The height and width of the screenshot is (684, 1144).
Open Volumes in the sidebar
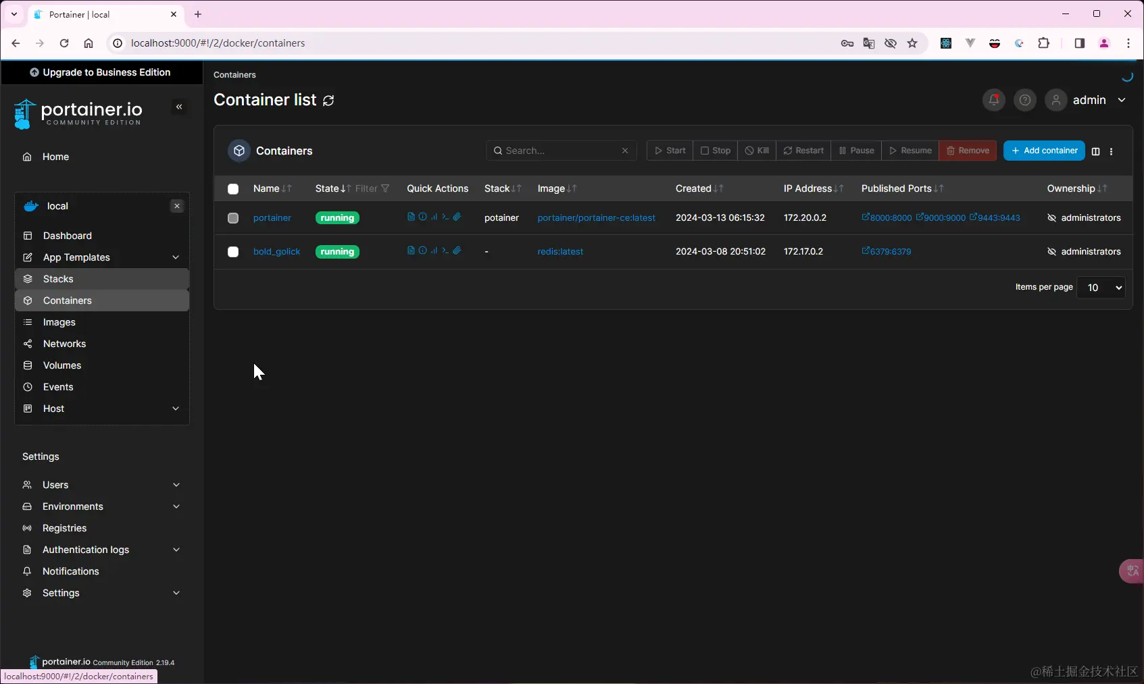tap(102, 365)
